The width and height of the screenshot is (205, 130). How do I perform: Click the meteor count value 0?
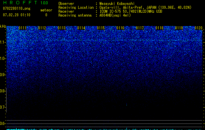click(46, 15)
